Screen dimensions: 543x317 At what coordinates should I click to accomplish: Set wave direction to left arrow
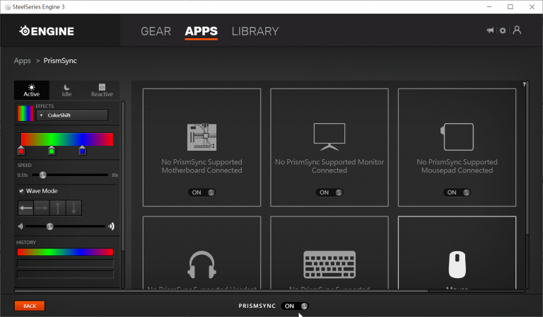click(26, 208)
